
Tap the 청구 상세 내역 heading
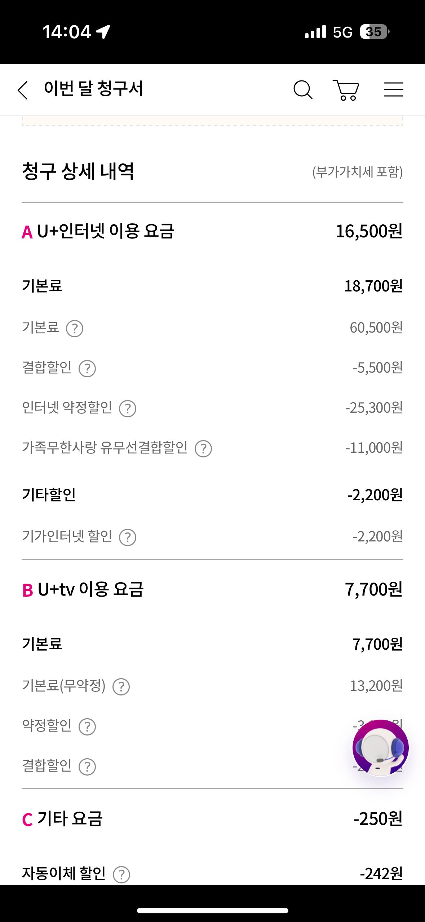pyautogui.click(x=78, y=171)
